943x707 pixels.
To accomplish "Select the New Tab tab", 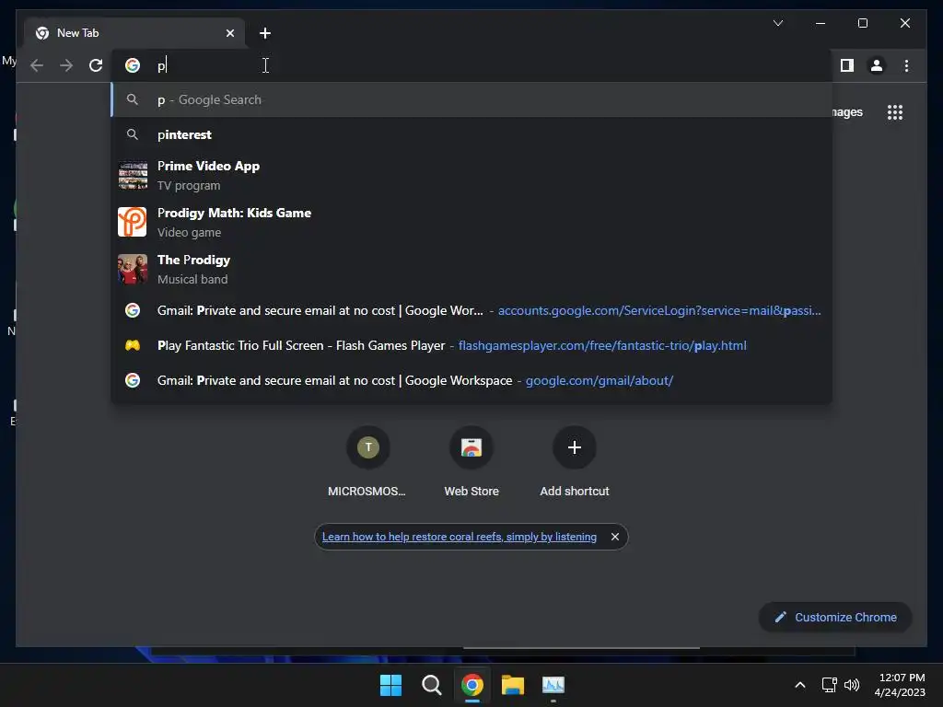I will click(134, 33).
